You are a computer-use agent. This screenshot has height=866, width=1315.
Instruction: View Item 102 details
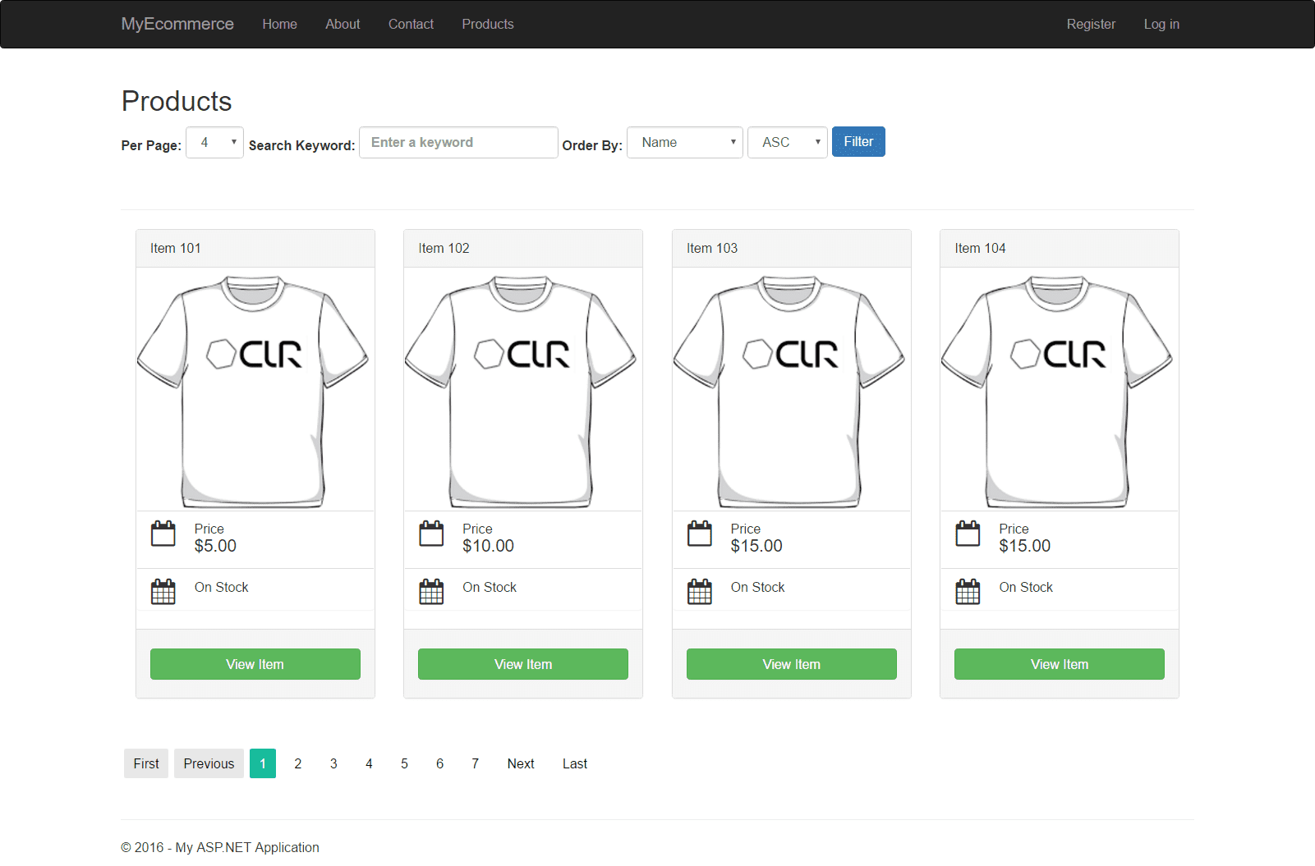point(523,664)
